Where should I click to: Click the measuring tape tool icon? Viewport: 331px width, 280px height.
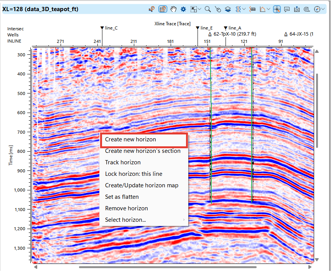coord(307,9)
